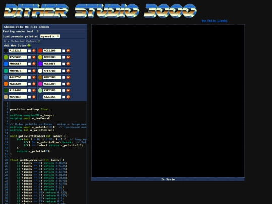Click the Choose File button
This screenshot has width=272, height=204.
pos(14,27)
